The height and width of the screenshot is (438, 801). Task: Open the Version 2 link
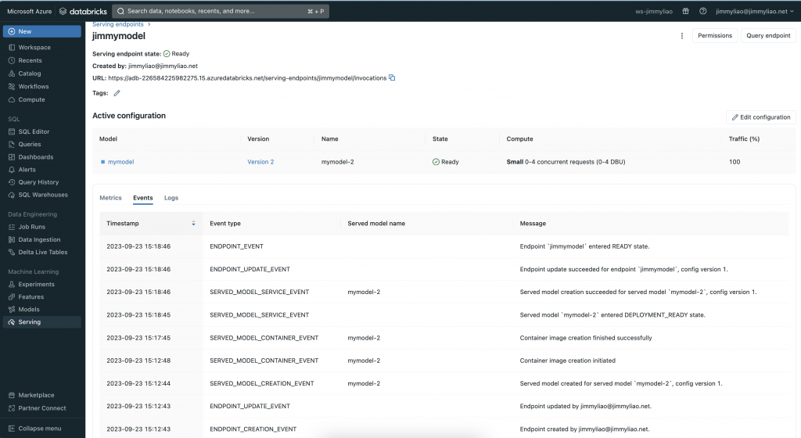click(x=260, y=162)
